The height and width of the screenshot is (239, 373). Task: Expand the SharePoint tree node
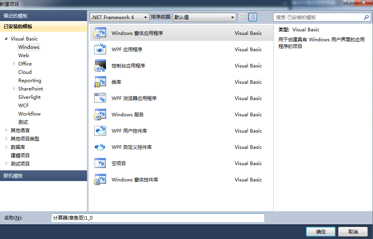coord(14,89)
